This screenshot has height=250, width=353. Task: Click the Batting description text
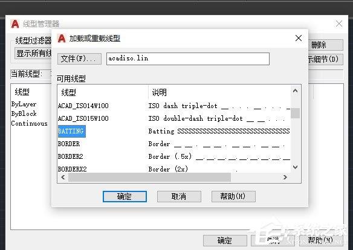pyautogui.click(x=219, y=131)
